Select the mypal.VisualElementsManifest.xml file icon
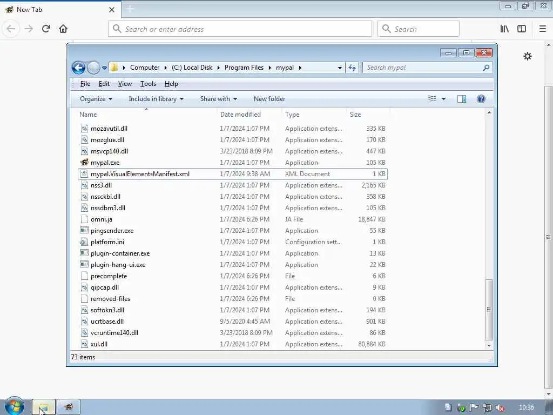The width and height of the screenshot is (553, 415). (84, 173)
